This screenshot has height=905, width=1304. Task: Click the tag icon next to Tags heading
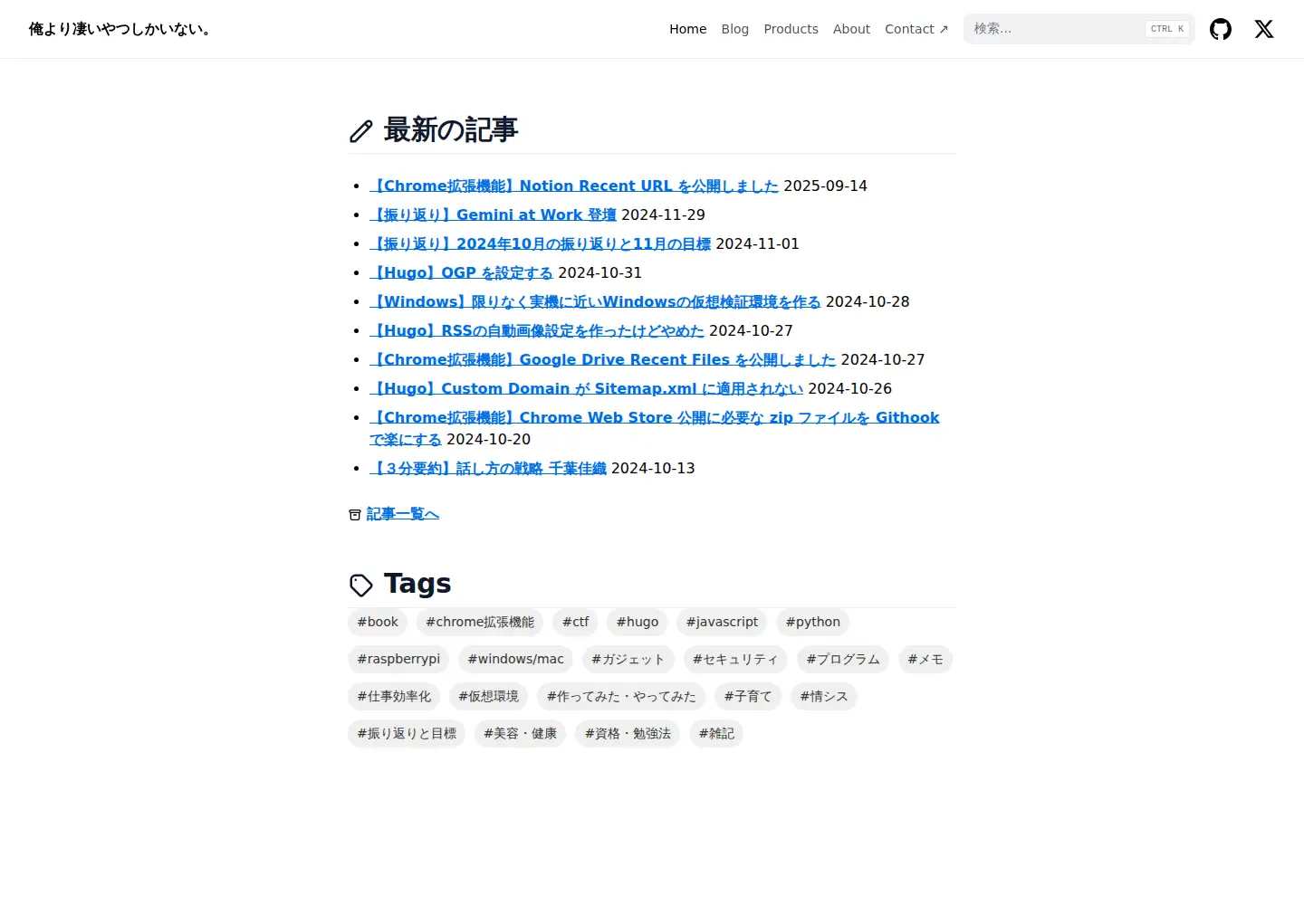361,586
